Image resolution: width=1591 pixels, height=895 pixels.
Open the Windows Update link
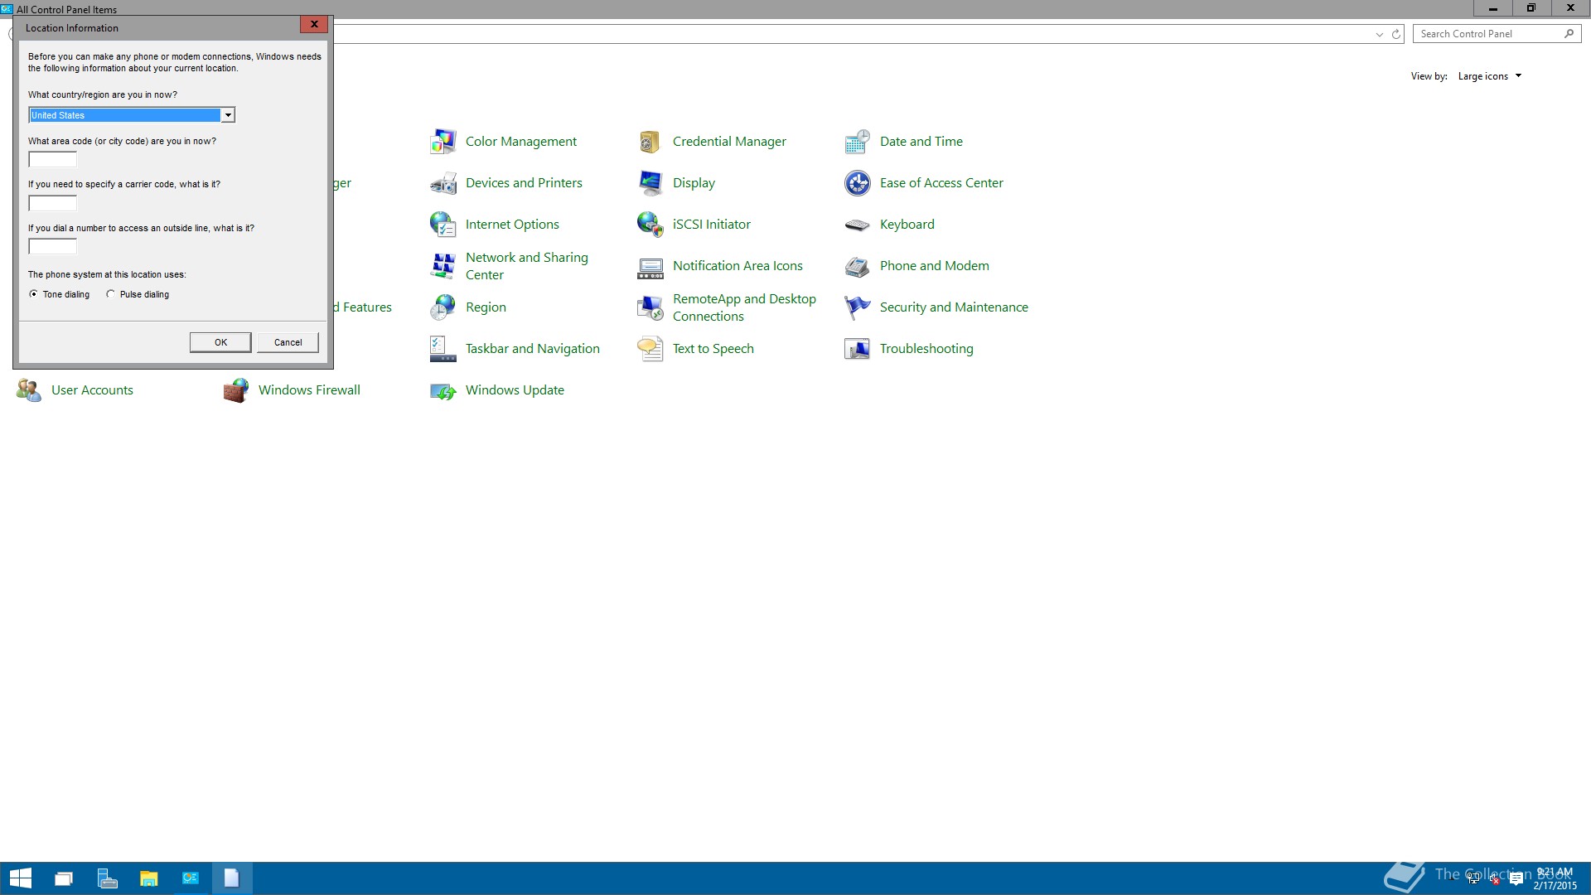pyautogui.click(x=515, y=390)
